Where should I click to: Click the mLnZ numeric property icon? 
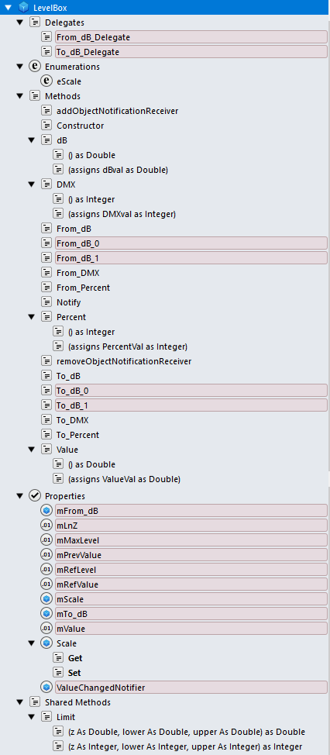[46, 526]
